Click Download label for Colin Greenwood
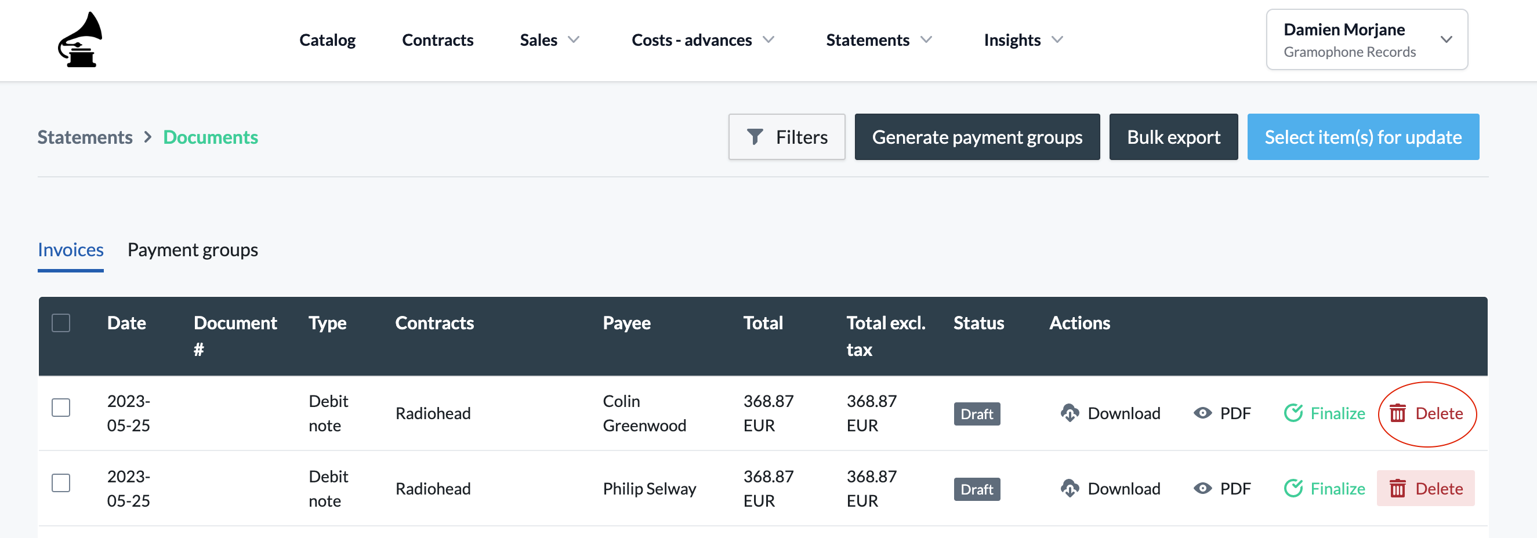This screenshot has height=538, width=1537. coord(1123,413)
